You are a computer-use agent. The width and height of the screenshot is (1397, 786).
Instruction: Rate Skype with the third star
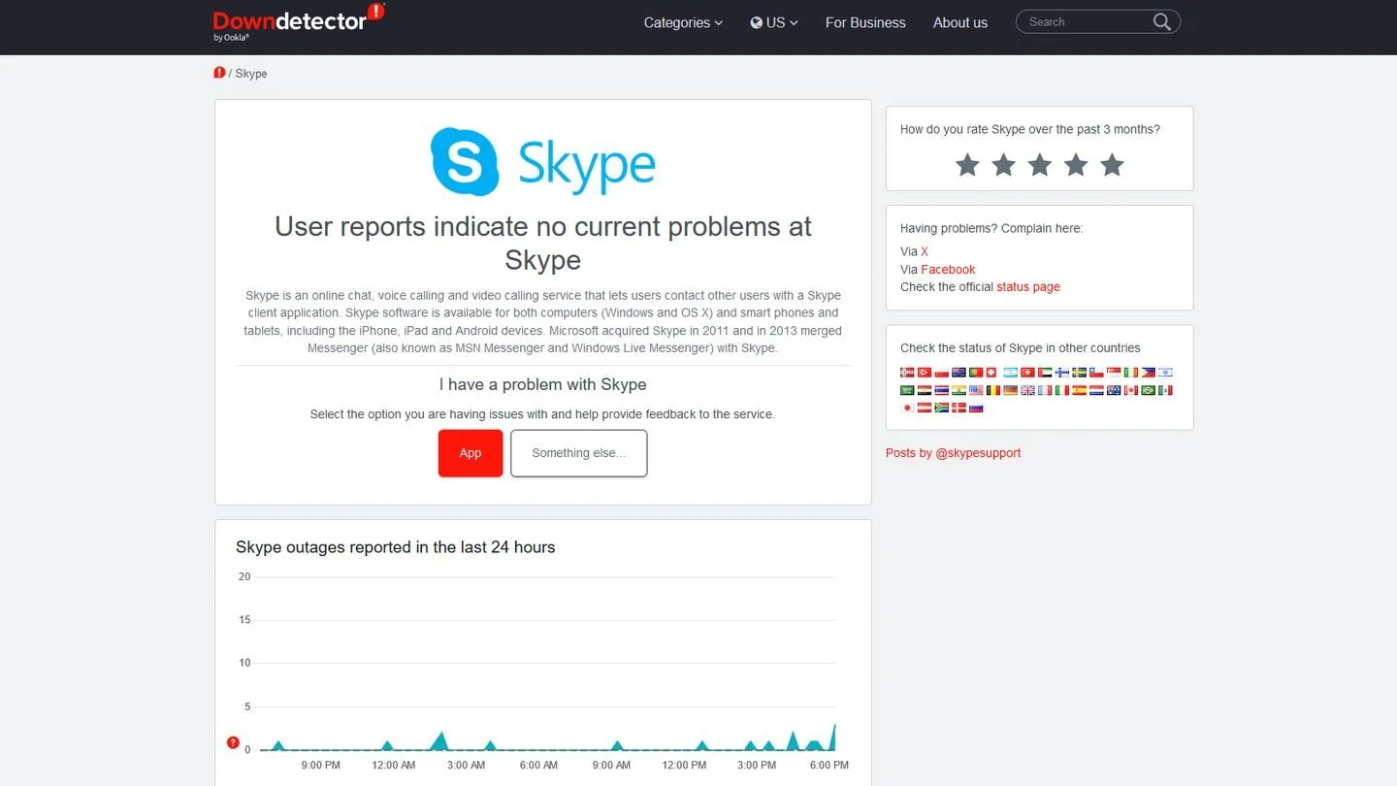coord(1039,165)
